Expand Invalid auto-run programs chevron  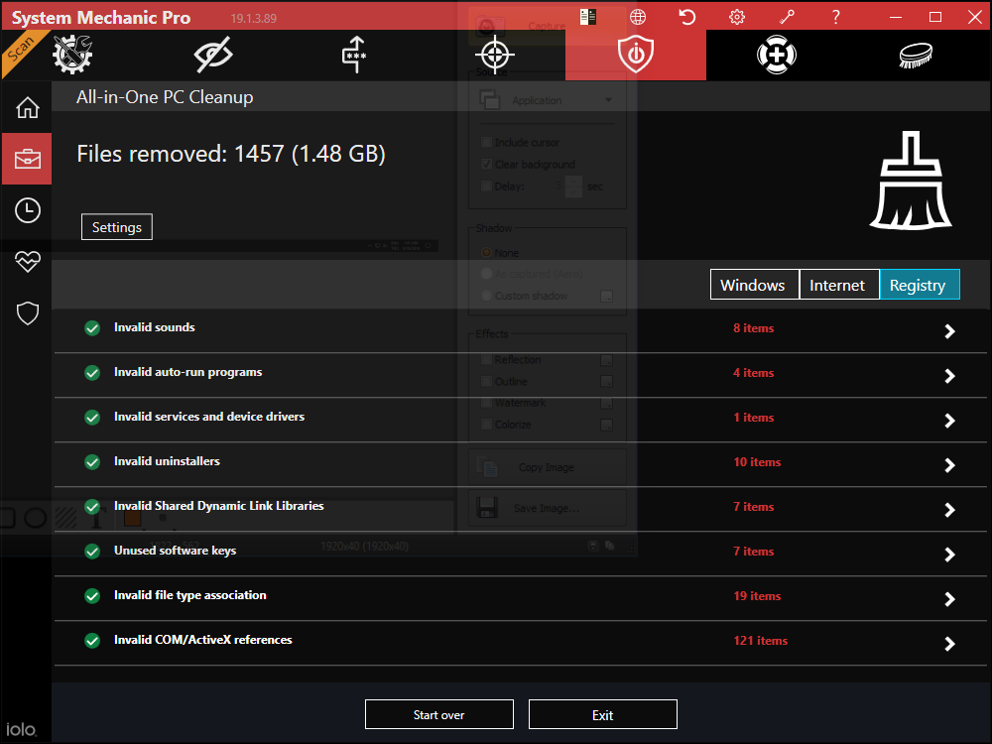[949, 376]
